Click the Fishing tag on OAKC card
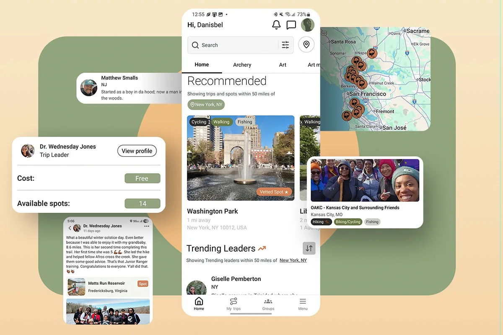 coord(372,222)
